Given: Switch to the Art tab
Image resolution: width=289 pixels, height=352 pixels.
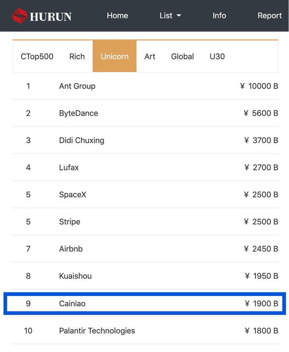Looking at the screenshot, I should pyautogui.click(x=150, y=56).
